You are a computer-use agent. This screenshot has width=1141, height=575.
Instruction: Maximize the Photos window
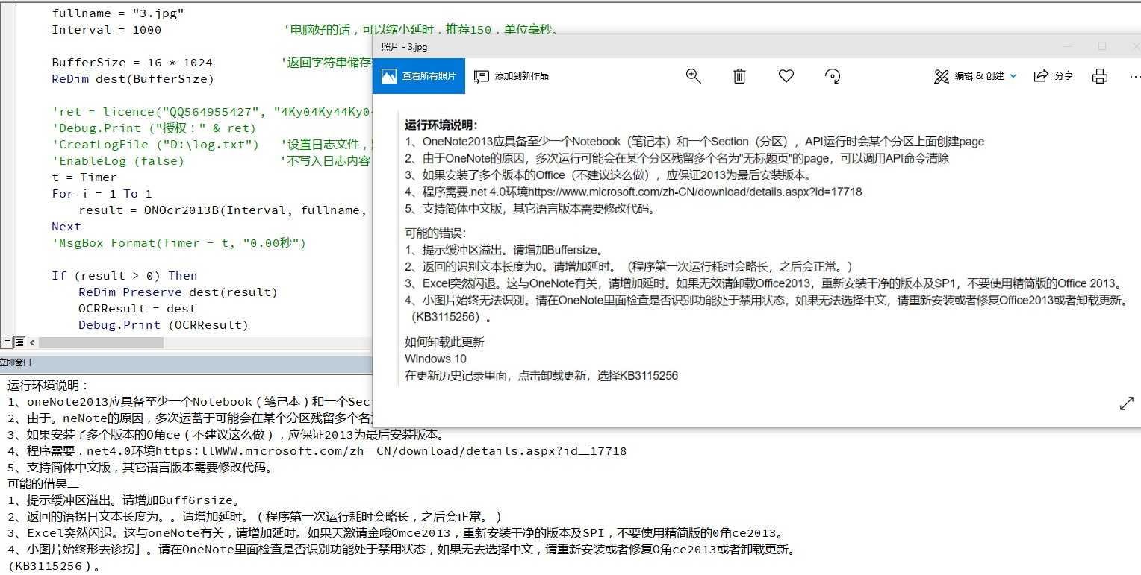1101,46
